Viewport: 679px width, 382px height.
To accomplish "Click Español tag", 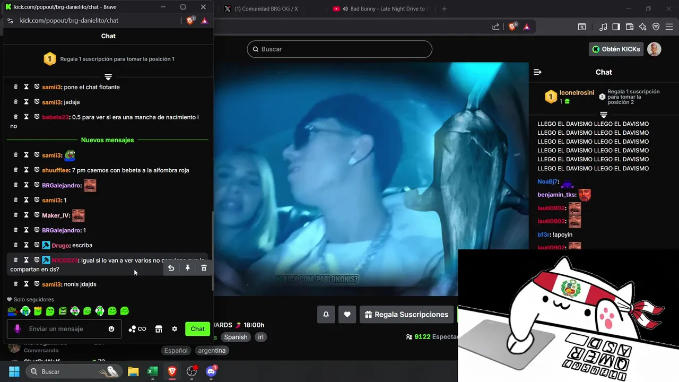I will click(176, 350).
